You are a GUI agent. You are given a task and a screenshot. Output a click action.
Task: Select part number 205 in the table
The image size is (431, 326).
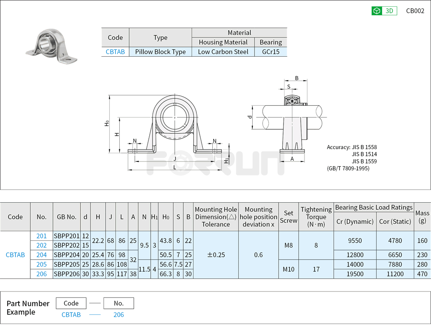(x=41, y=264)
